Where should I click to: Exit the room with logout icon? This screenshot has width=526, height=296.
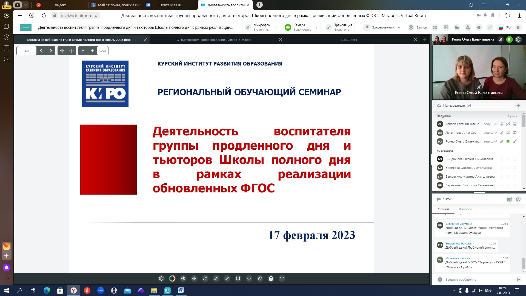click(x=518, y=27)
